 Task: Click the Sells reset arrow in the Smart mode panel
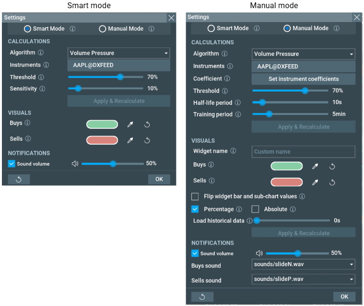(x=147, y=140)
